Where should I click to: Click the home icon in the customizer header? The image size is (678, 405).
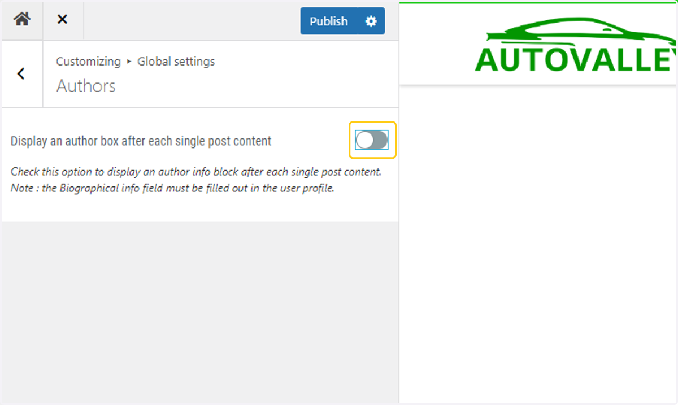[x=22, y=20]
